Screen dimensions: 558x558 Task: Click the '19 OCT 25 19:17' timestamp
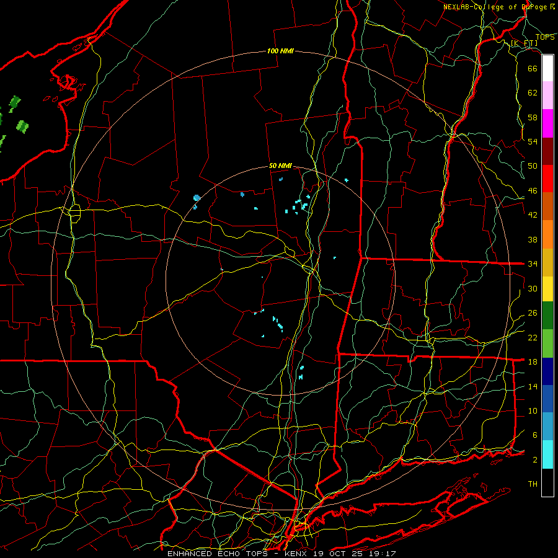[355, 554]
